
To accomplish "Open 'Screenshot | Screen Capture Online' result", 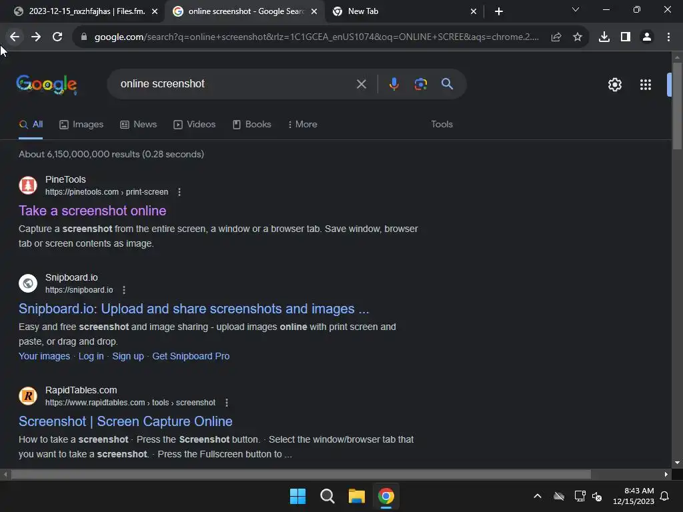I will tap(125, 421).
